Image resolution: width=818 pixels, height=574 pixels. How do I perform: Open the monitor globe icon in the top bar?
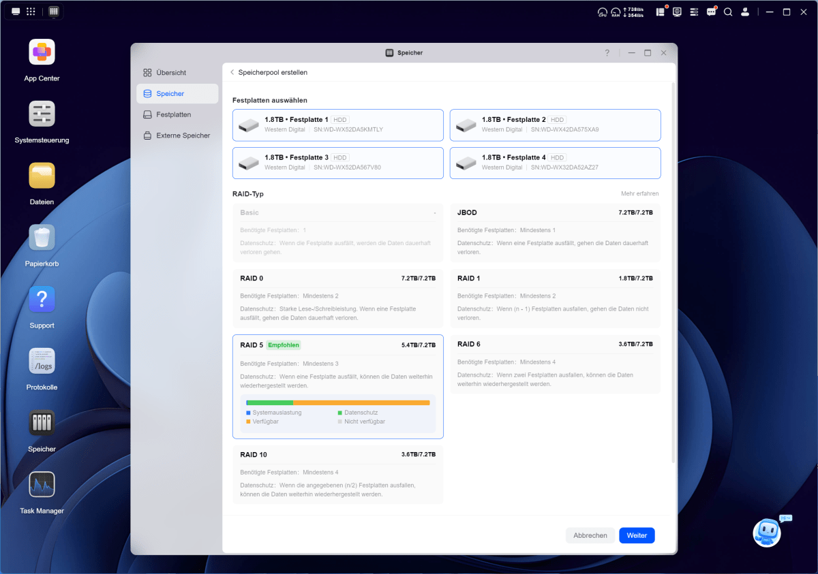(678, 12)
